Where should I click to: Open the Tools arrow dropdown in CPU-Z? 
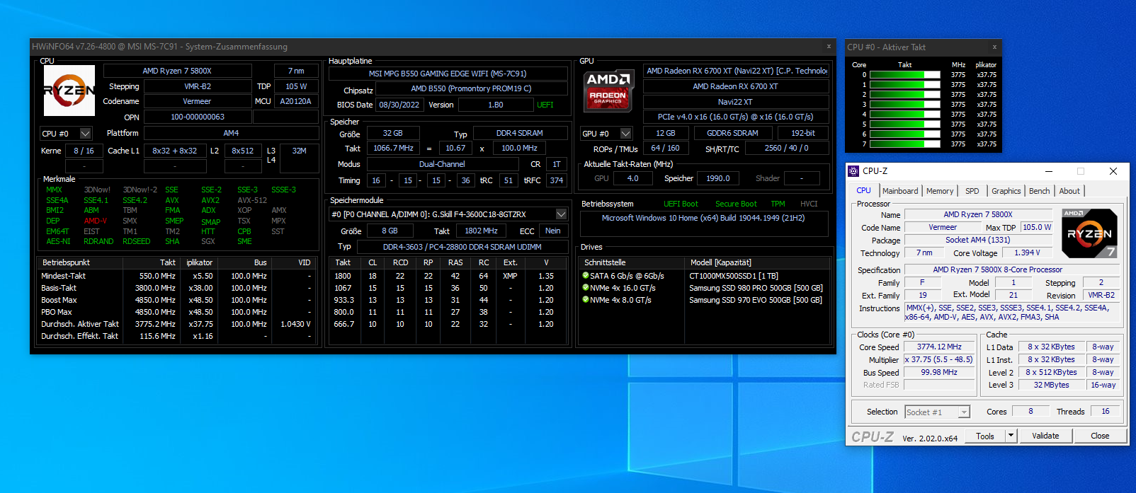click(x=1011, y=436)
